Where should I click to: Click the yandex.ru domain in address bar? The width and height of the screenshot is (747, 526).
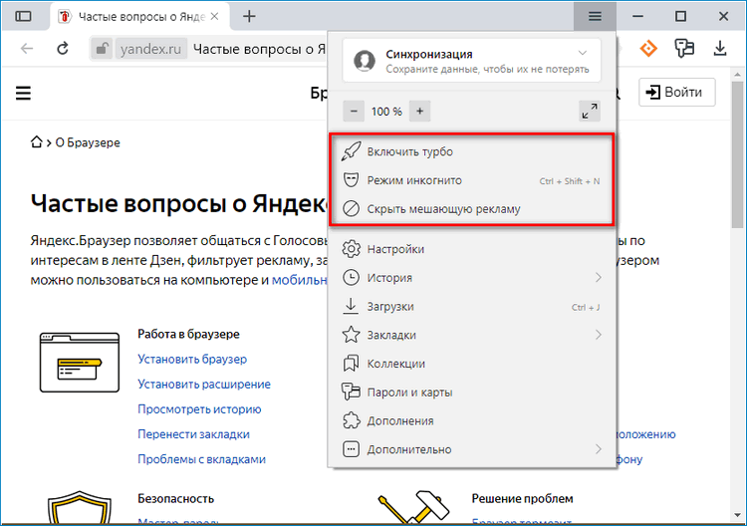(150, 49)
